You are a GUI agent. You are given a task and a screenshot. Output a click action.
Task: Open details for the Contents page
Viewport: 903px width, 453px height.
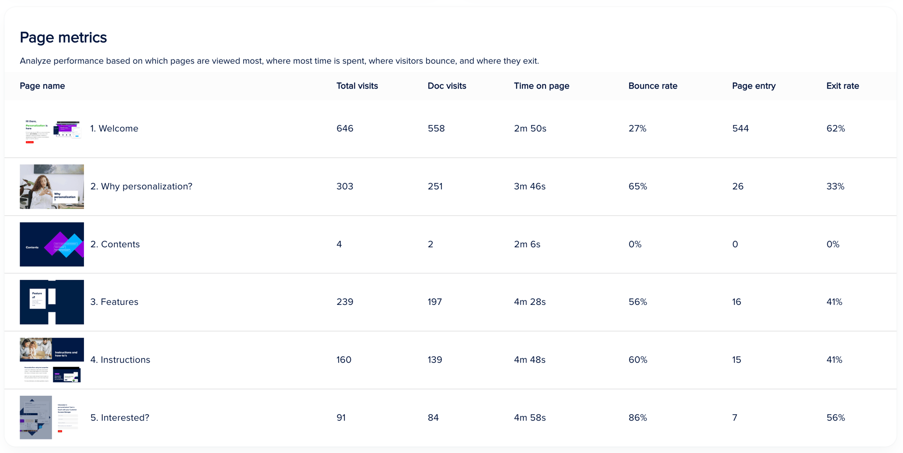tap(115, 244)
